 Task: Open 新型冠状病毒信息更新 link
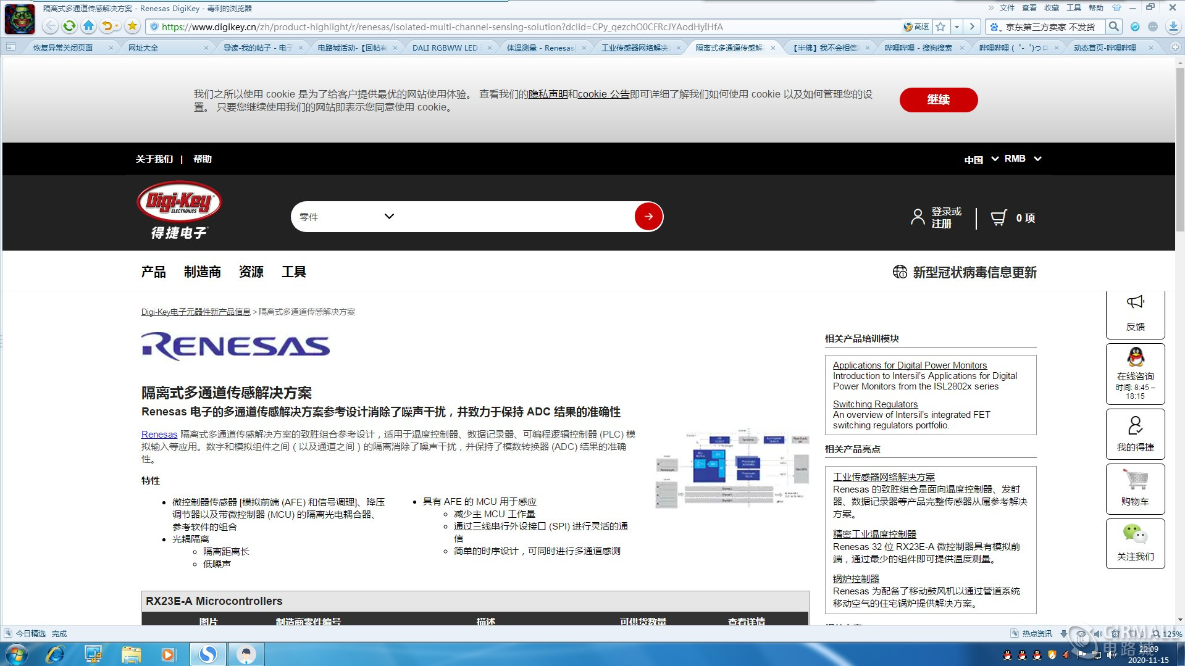click(x=974, y=272)
